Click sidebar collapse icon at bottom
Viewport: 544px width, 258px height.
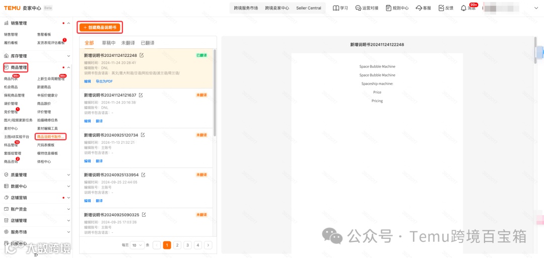[x=36, y=255]
